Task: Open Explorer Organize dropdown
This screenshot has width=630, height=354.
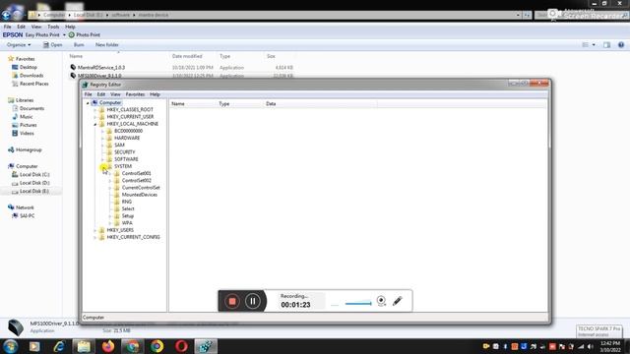Action: [x=19, y=45]
